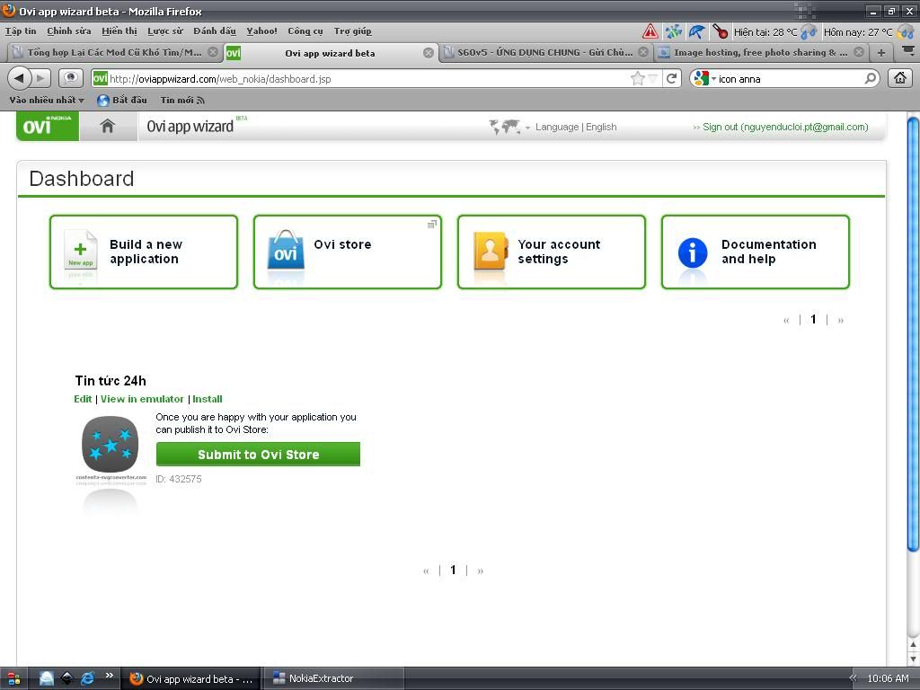Click the New app document icon

click(x=80, y=252)
